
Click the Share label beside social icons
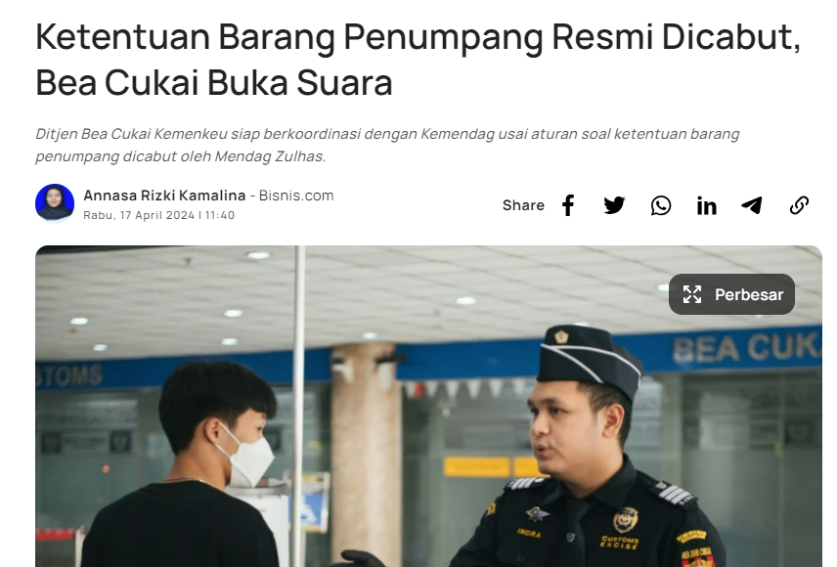pyautogui.click(x=523, y=205)
